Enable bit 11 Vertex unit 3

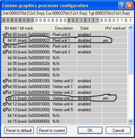click(5, 98)
